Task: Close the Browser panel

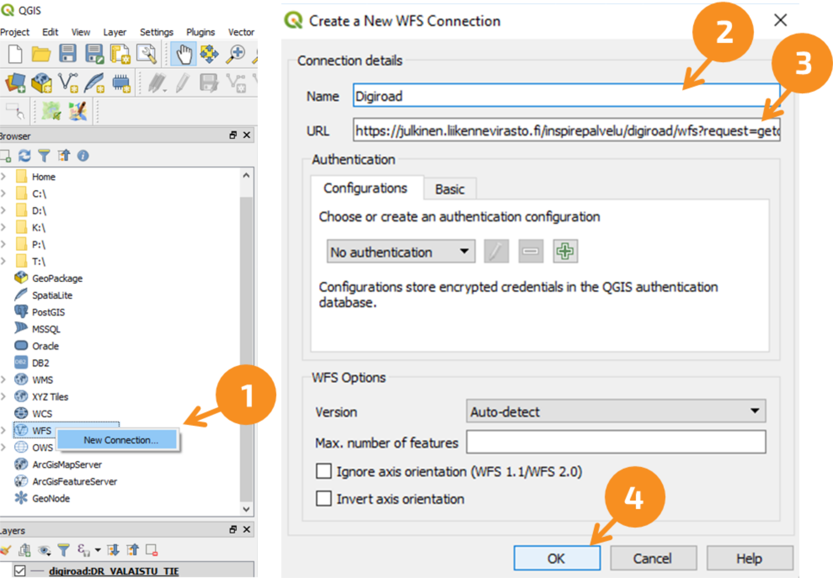Action: 246,135
